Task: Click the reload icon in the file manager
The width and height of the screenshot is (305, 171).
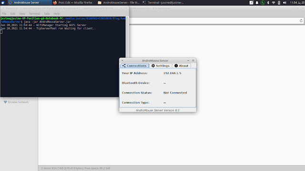Action: (301, 20)
